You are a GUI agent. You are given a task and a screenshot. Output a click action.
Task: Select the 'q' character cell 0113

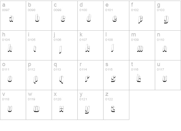[65, 75]
